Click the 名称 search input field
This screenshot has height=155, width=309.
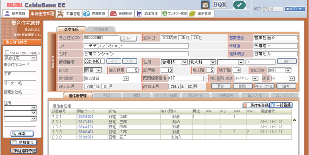pos(20,78)
